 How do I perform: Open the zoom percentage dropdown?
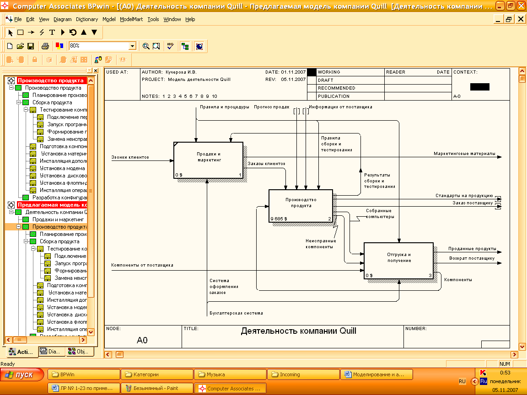click(x=132, y=46)
